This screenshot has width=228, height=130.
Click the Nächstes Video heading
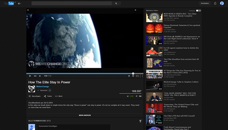(152, 10)
